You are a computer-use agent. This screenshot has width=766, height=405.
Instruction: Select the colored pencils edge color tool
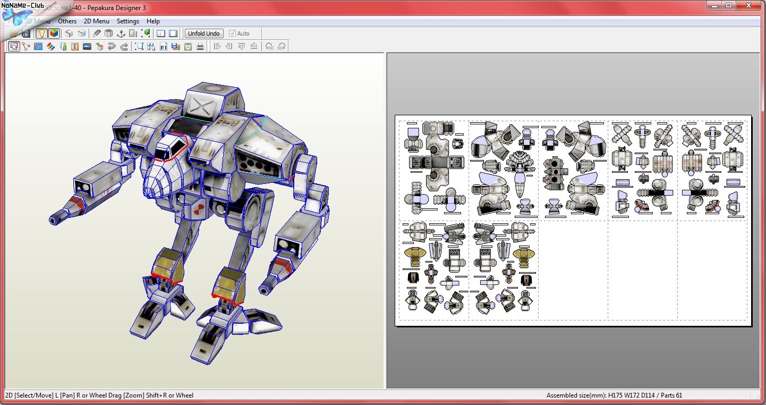click(50, 46)
